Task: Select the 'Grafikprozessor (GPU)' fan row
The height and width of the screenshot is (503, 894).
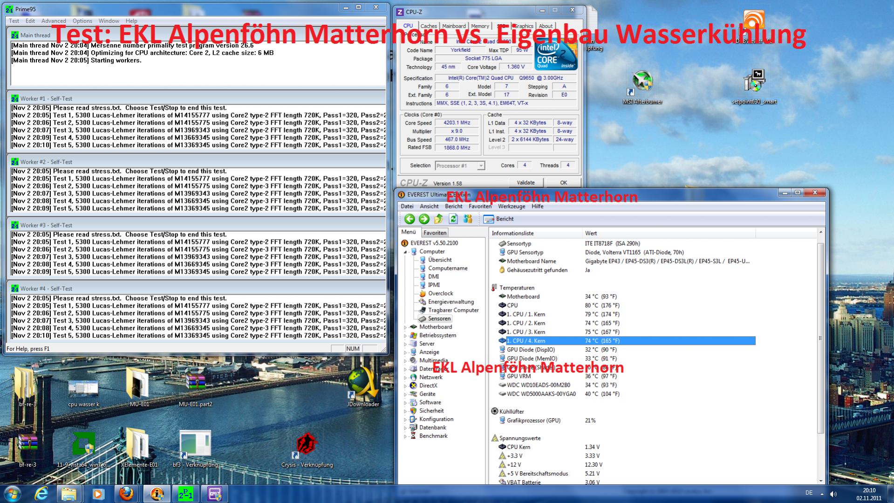Action: 627,421
